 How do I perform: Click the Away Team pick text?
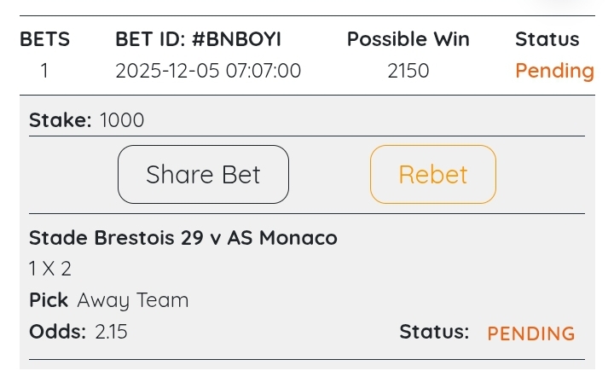pyautogui.click(x=132, y=300)
